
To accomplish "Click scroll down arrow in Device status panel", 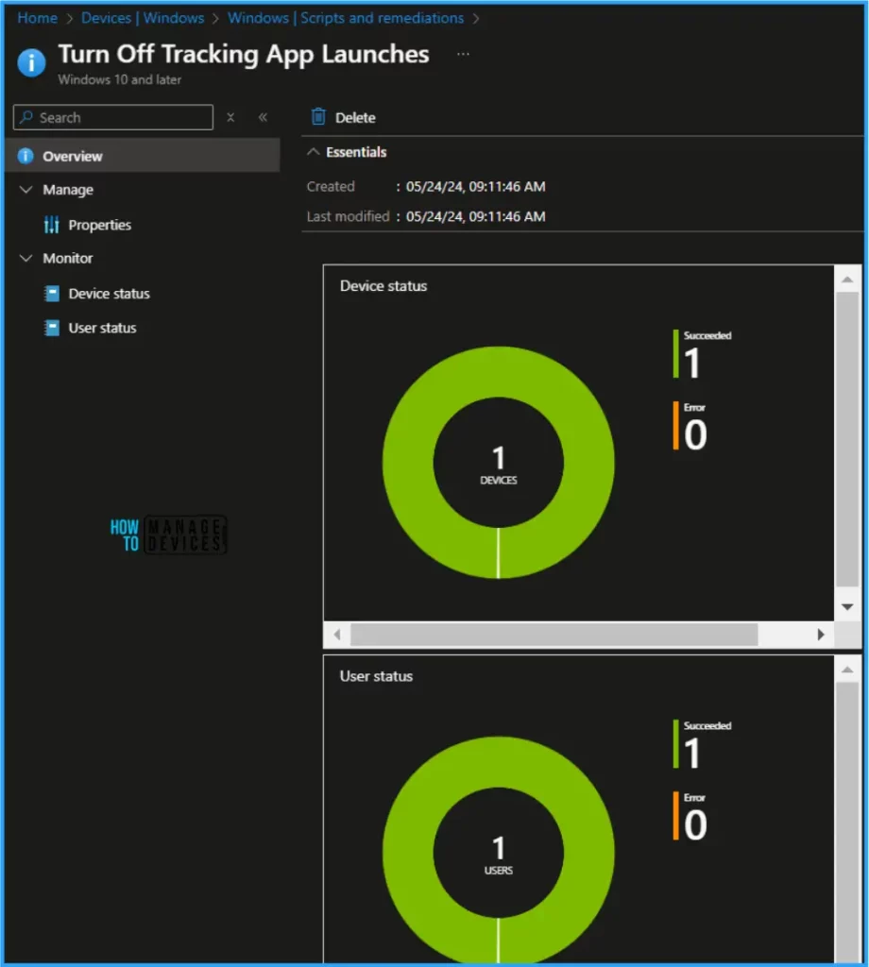I will (847, 607).
